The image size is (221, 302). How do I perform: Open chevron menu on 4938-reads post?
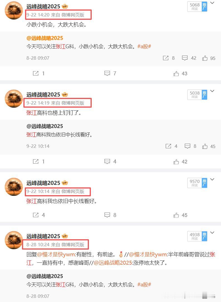coord(212,233)
